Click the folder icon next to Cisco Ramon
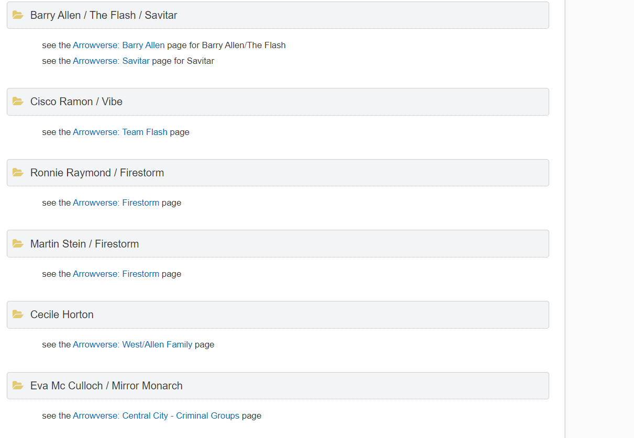This screenshot has height=438, width=634. click(x=18, y=102)
